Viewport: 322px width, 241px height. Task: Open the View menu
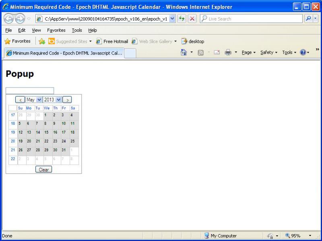(36, 31)
